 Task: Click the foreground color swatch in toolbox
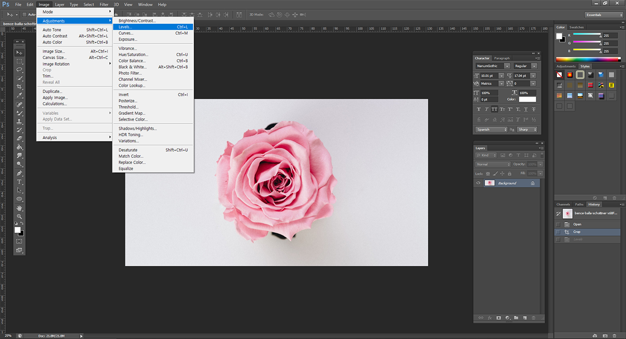tap(18, 230)
